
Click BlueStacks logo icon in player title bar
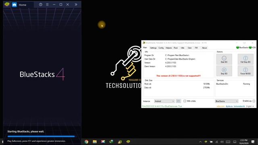7,4
